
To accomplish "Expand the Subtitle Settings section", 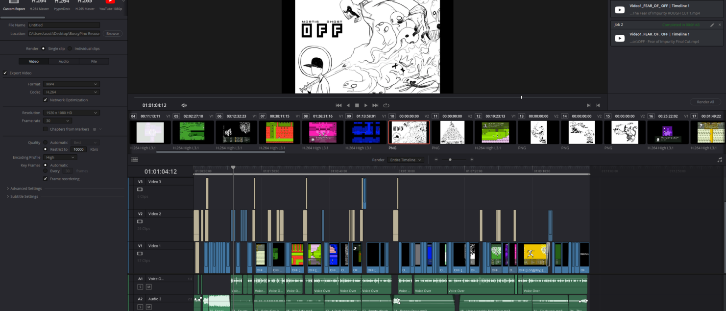I will [23, 196].
